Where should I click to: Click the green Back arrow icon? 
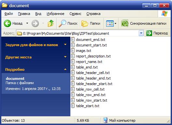coord(7,23)
